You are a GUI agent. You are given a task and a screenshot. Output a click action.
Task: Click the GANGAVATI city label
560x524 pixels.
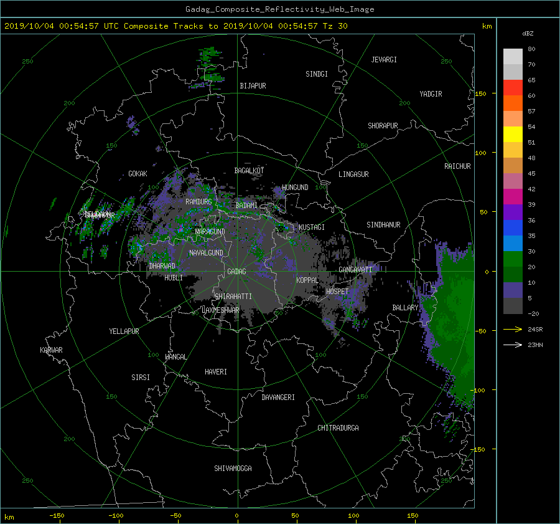point(355,270)
